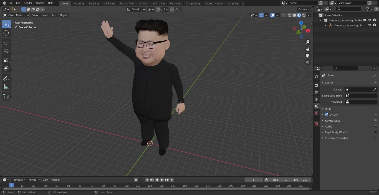
Task: Toggle proportional editing in header
Action: [172, 9]
